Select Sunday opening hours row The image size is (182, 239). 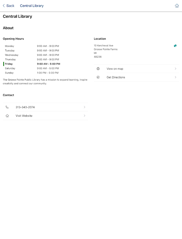[x=32, y=73]
